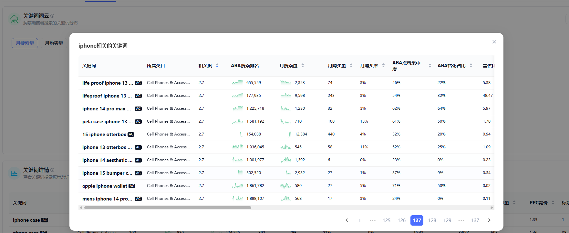Click AC badge beside 15 iphone otterbox
Screen dimensions: 569x233
click(x=131, y=135)
